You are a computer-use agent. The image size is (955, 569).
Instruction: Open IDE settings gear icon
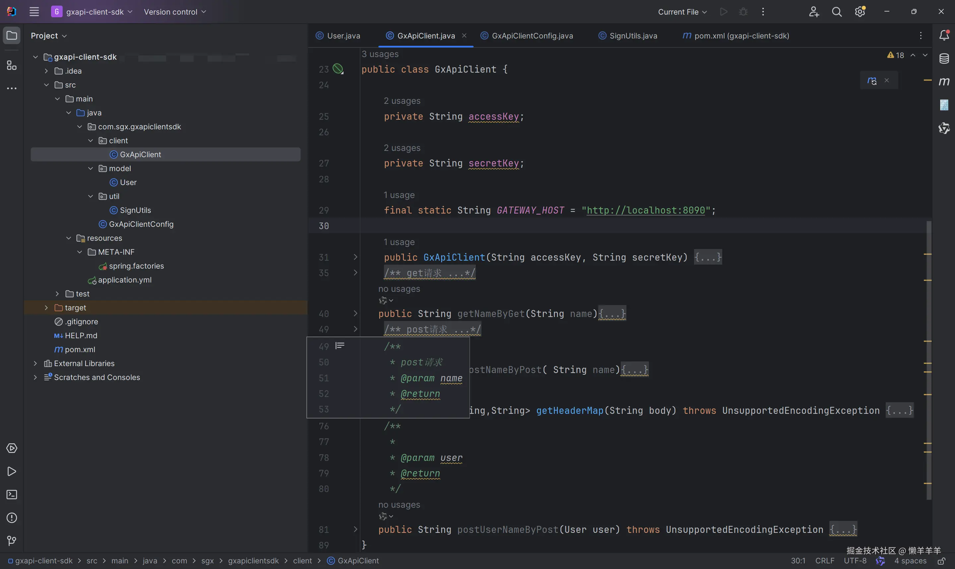[860, 12]
